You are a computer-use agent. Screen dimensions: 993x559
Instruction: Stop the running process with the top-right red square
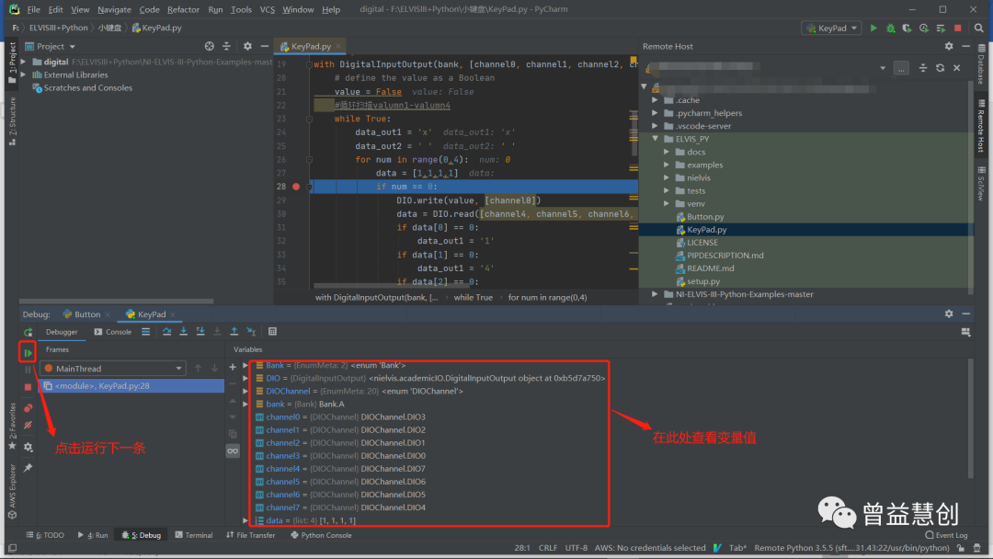(x=957, y=28)
